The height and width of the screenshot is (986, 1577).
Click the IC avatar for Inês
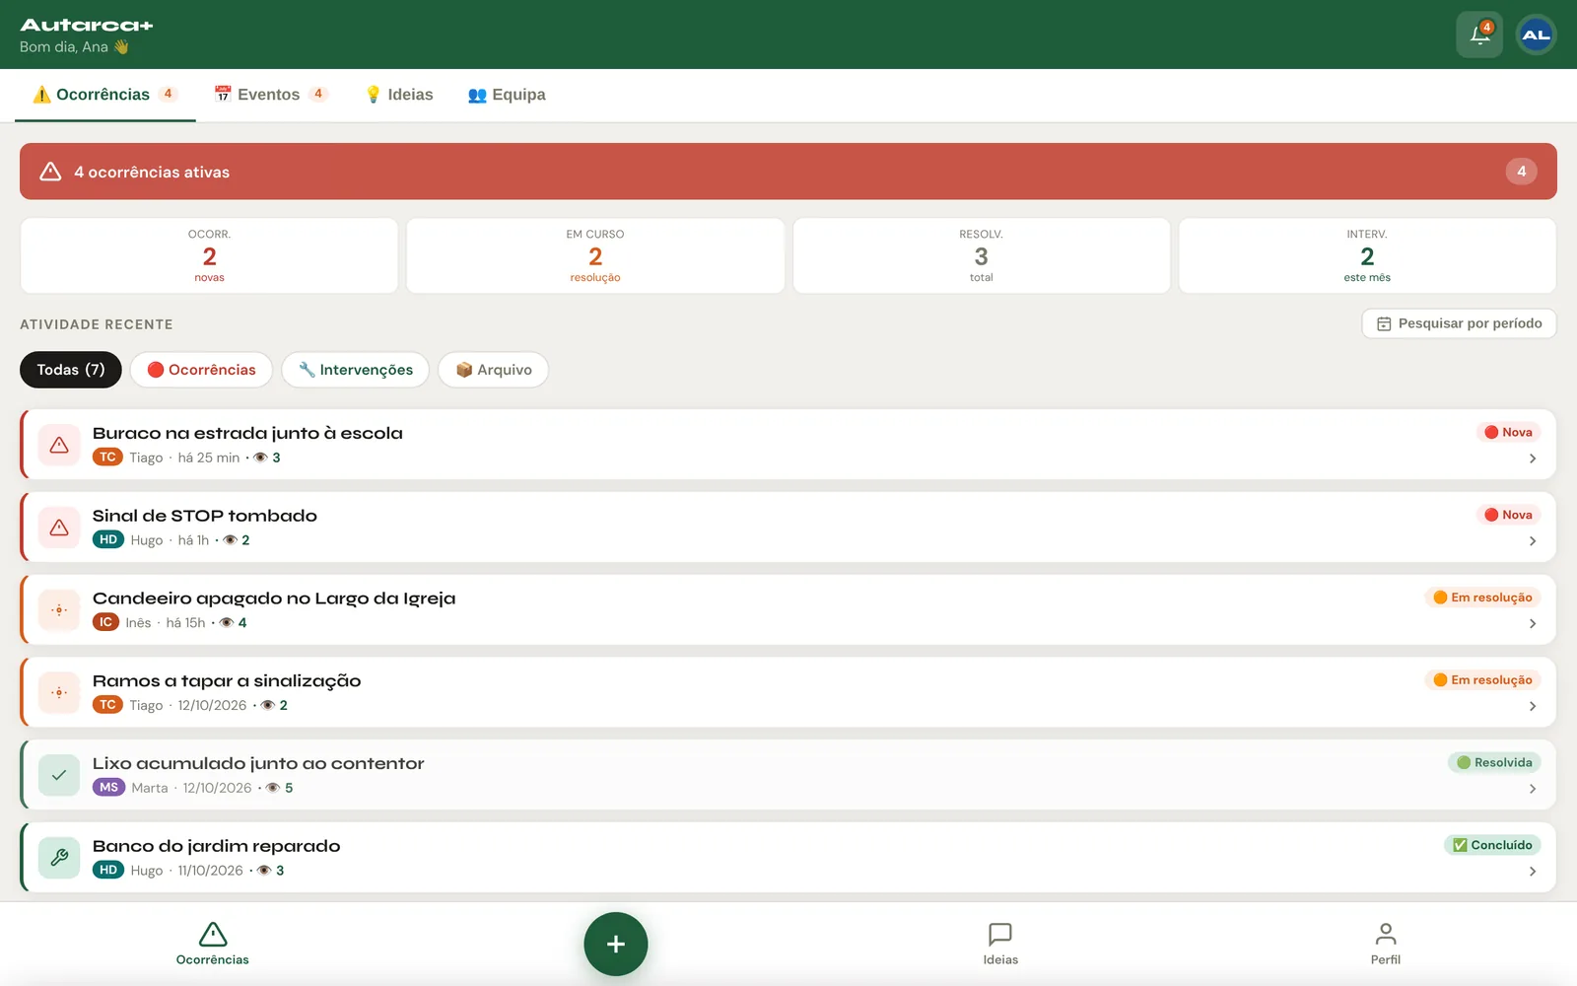pos(105,622)
